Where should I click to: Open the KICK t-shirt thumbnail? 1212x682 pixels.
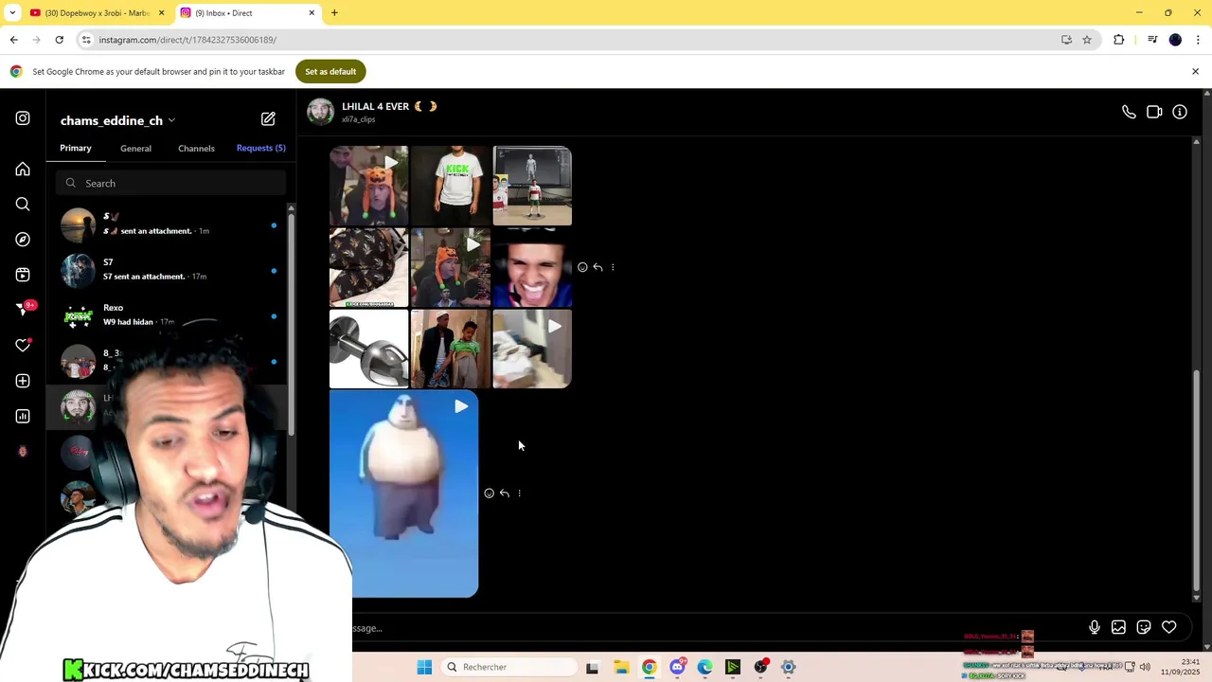pos(451,186)
